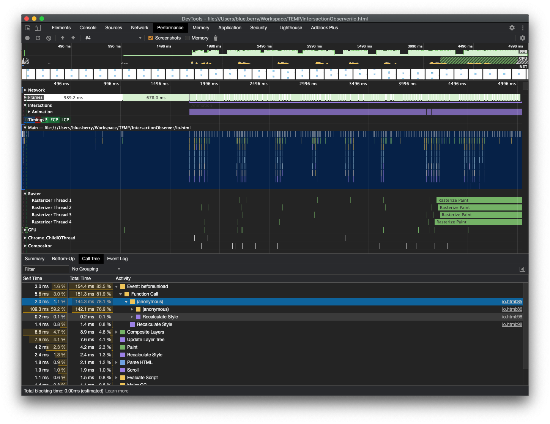Click the Self Time column header

(45, 278)
